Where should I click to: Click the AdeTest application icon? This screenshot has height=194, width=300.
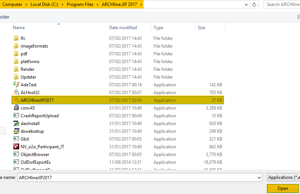pyautogui.click(x=16, y=84)
